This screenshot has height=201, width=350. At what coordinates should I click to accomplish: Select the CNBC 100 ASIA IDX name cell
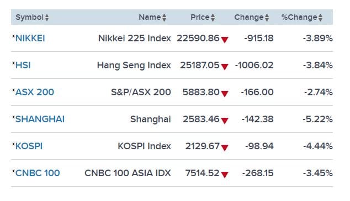click(128, 173)
